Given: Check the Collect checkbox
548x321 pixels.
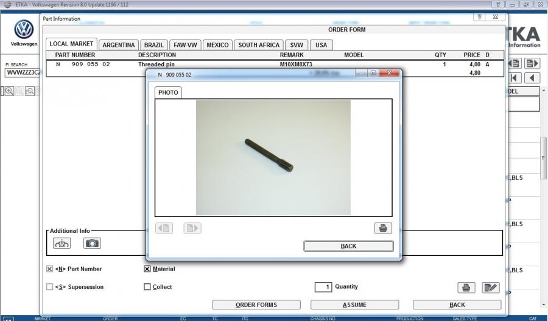Looking at the screenshot, I should (147, 287).
